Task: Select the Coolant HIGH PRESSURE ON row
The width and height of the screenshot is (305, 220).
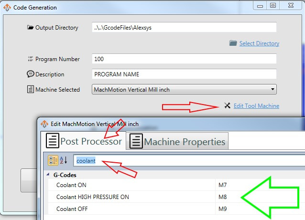Action: (93, 197)
